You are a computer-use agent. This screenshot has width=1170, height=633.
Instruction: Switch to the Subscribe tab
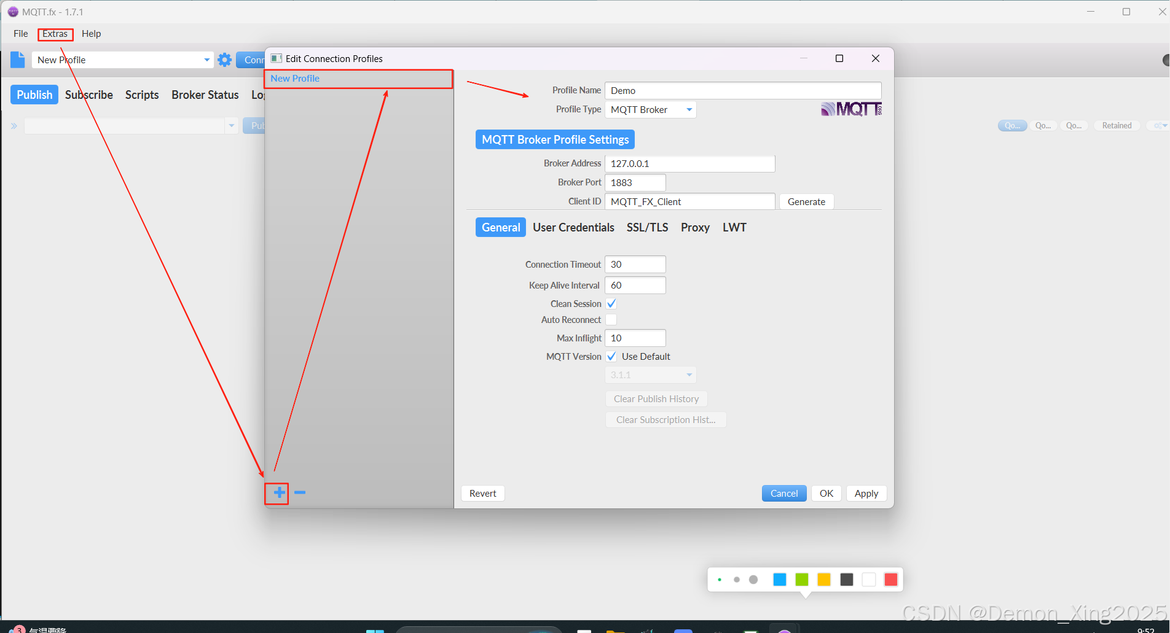[x=89, y=95]
